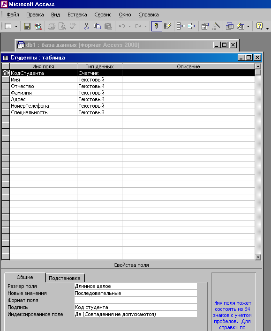Viewport: 271px width, 331px height.
Task: Open Print Preview from the toolbar
Action: click(x=62, y=26)
